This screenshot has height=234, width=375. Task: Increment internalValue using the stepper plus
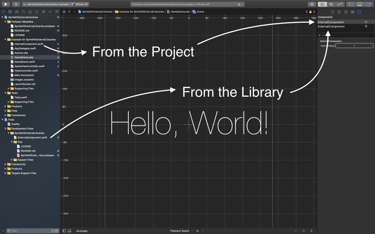click(371, 46)
